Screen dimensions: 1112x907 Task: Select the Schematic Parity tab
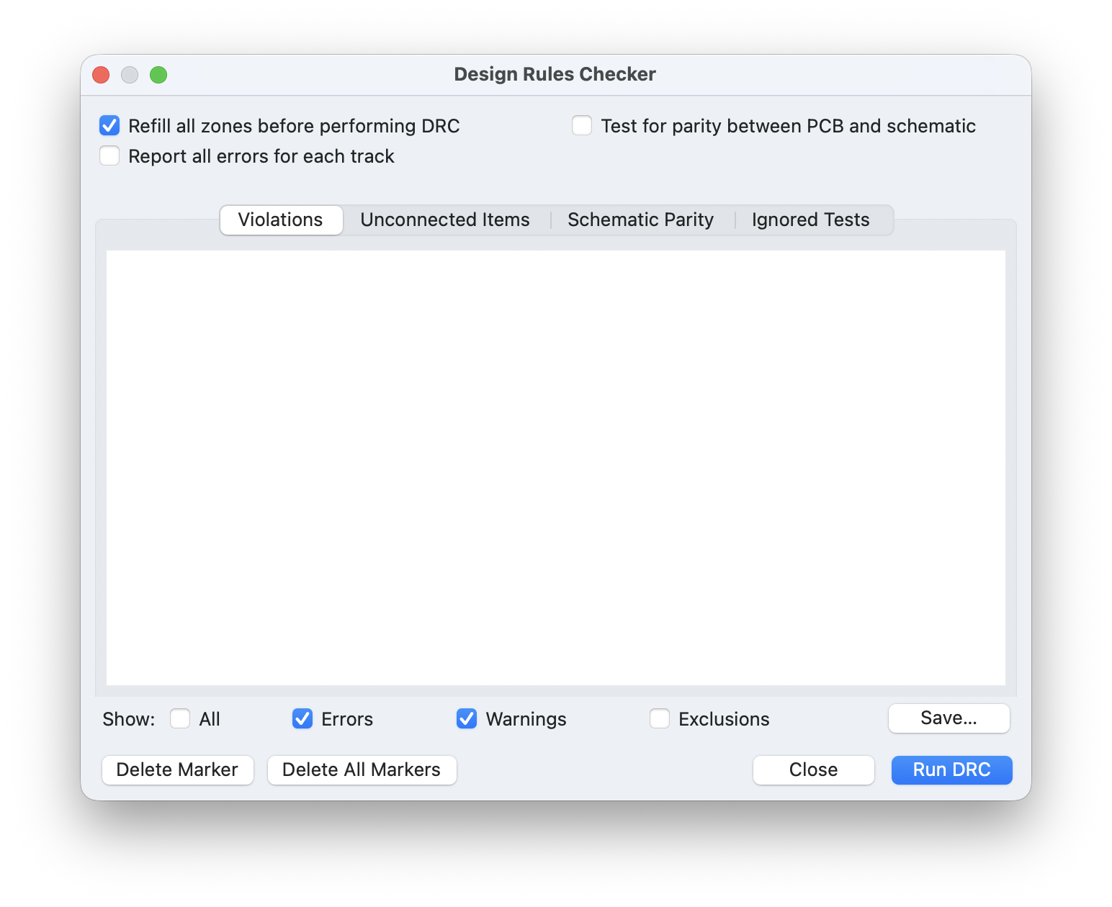click(640, 220)
